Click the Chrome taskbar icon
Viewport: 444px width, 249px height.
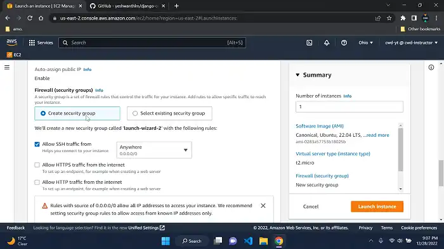pyautogui.click(x=278, y=241)
